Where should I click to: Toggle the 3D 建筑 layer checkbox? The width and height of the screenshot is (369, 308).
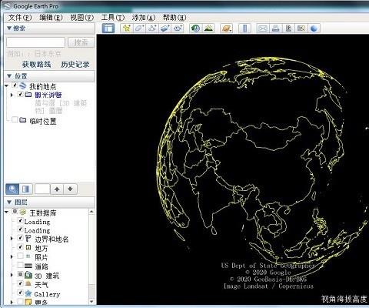tap(20, 274)
